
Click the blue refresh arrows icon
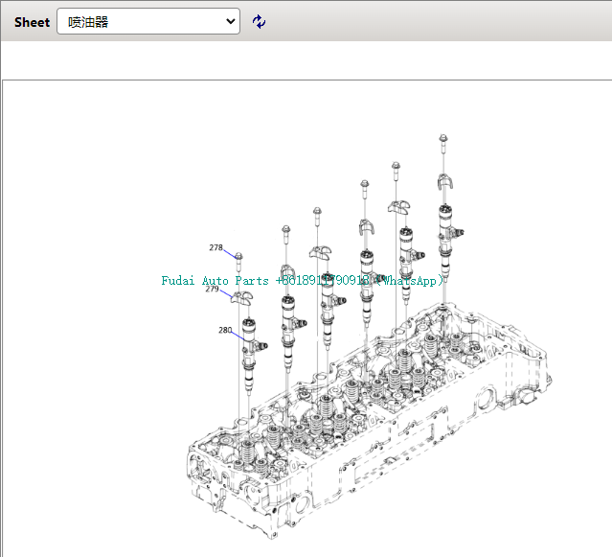(x=259, y=21)
